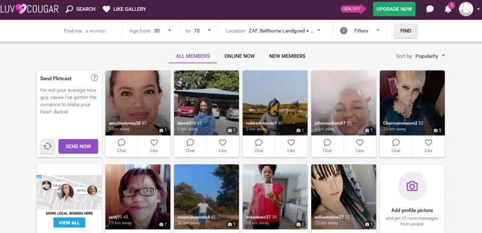Like Charmainevanm2's profile
This screenshot has width=482, height=233.
[x=428, y=146]
